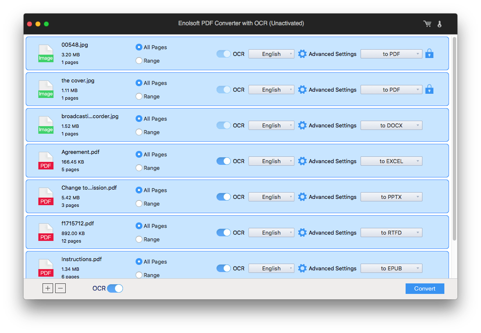Open the 'to EXCEL' output format dropdown
The height and width of the screenshot is (333, 481).
tap(391, 161)
